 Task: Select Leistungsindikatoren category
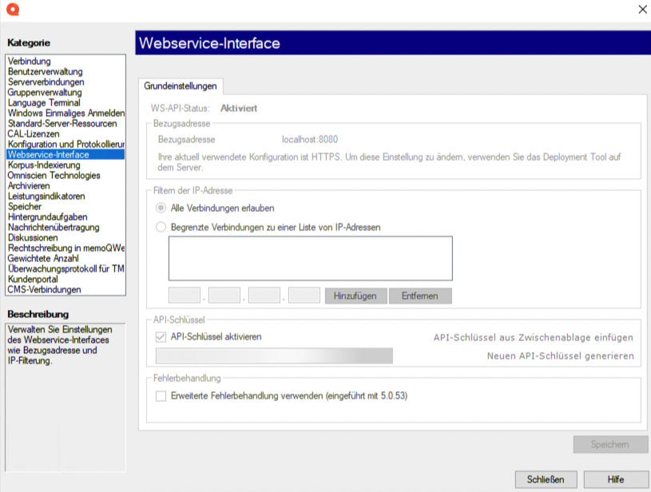click(x=65, y=196)
